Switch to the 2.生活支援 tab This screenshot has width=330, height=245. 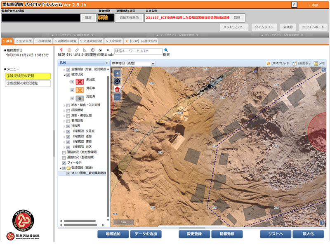[x=24, y=41]
